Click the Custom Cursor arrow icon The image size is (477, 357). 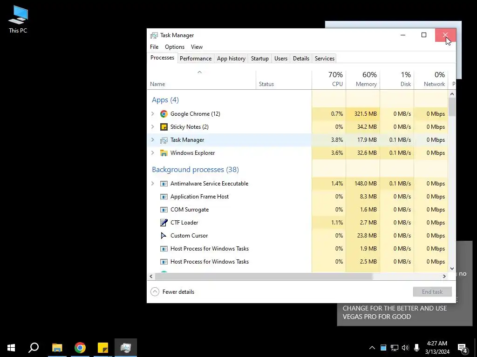click(x=164, y=236)
